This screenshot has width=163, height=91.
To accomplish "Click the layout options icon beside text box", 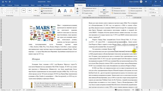I will pyautogui.click(x=137, y=47).
